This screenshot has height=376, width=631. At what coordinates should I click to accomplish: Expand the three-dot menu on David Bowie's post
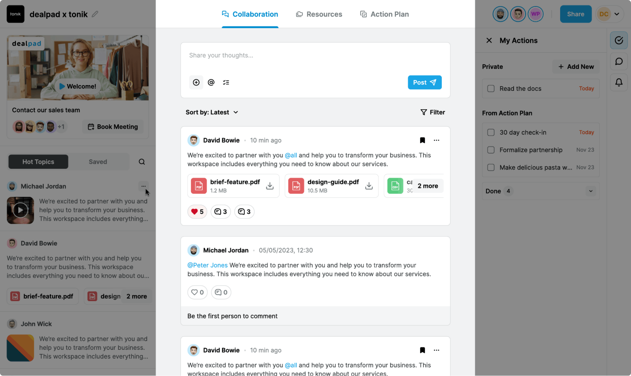(437, 140)
